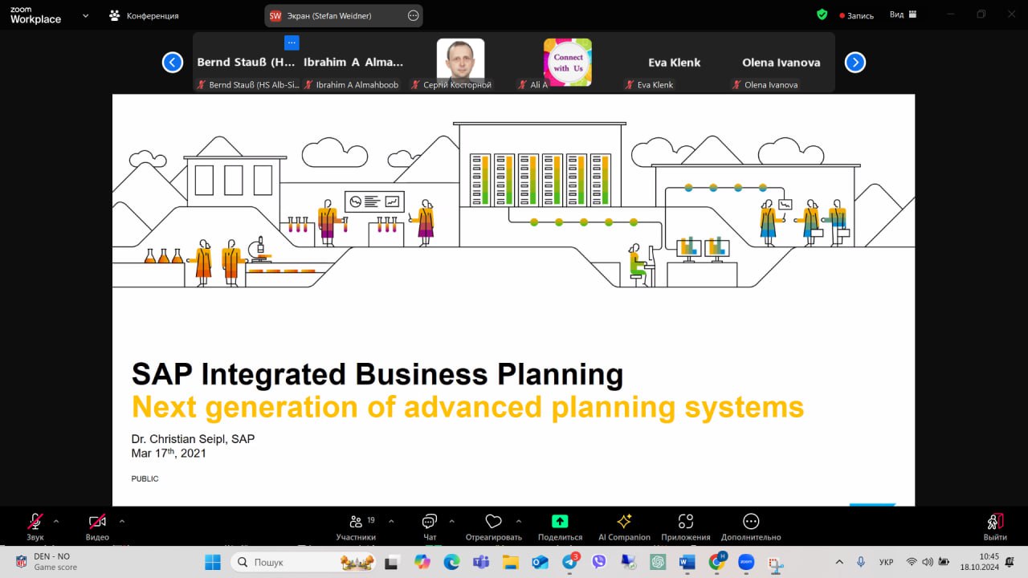
Task: Click the green encryption shield icon
Action: 822,14
